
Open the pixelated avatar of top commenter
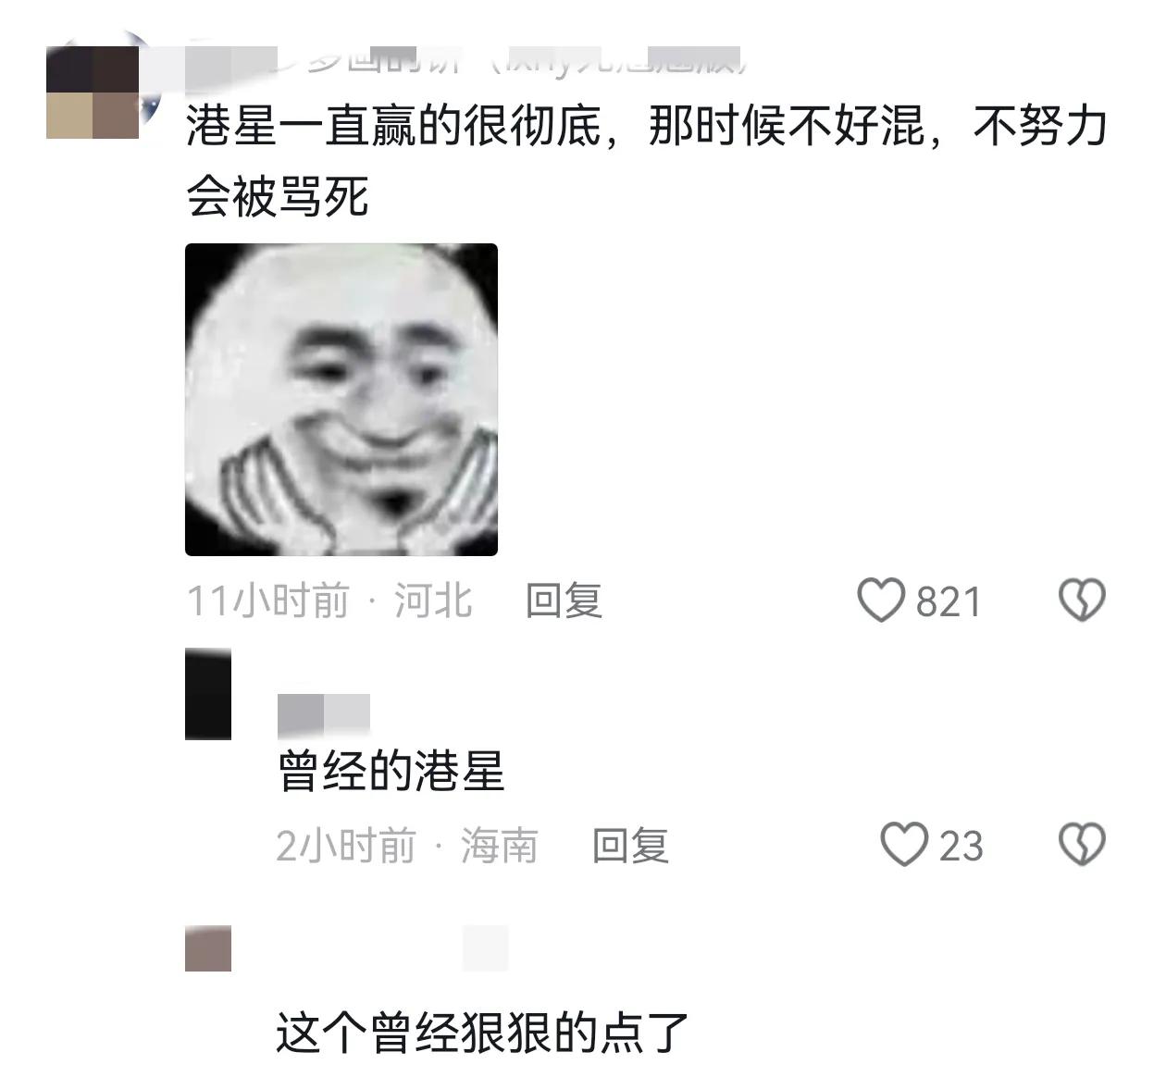(x=93, y=93)
